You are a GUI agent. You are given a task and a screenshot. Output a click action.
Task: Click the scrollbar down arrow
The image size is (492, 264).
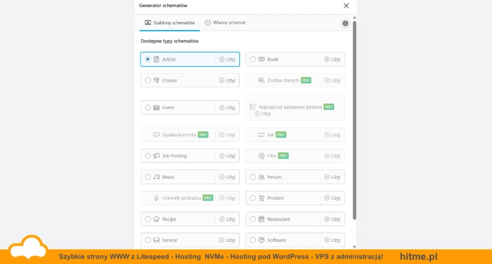pos(355,247)
